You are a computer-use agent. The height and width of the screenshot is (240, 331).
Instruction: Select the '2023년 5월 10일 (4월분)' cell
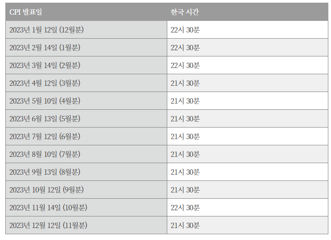coord(45,101)
